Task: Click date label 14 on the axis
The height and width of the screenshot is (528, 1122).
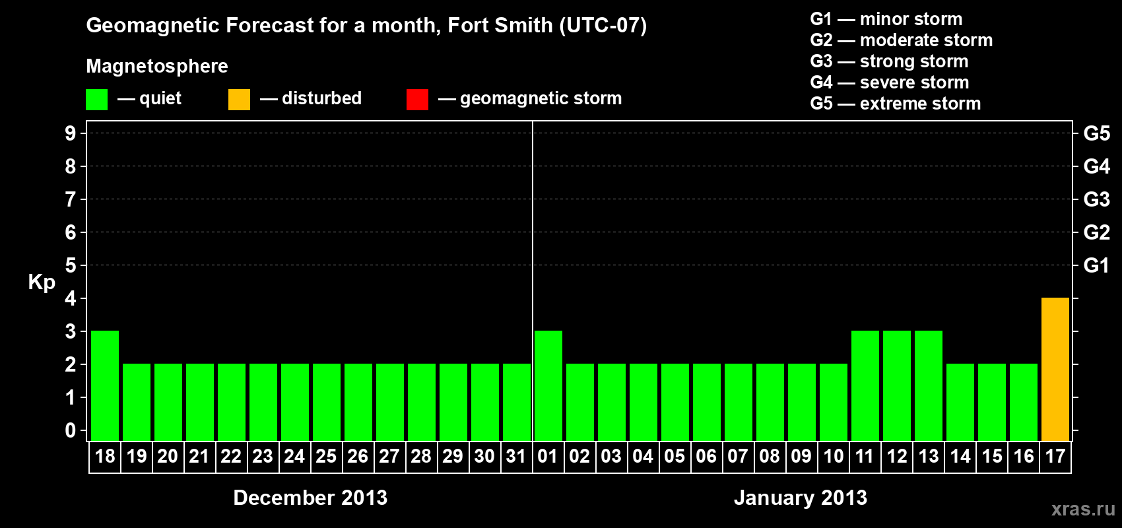Action: click(960, 457)
